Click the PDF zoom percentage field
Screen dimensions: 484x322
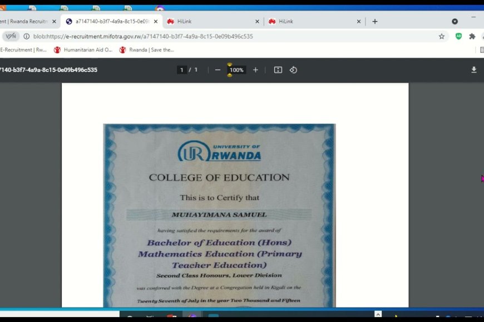point(236,70)
